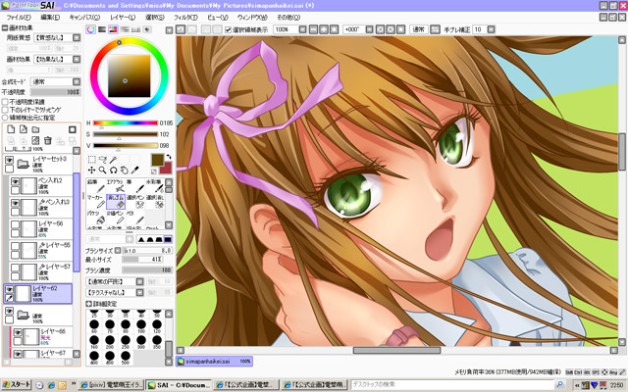This screenshot has height=392, width=628.
Task: Create a new normal layer
Action: (x=11, y=129)
